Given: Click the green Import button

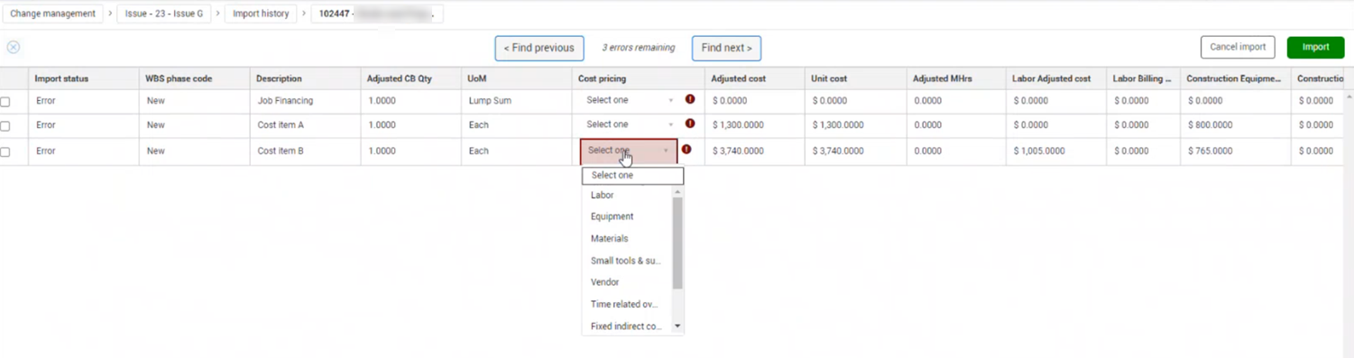Looking at the screenshot, I should coord(1315,47).
